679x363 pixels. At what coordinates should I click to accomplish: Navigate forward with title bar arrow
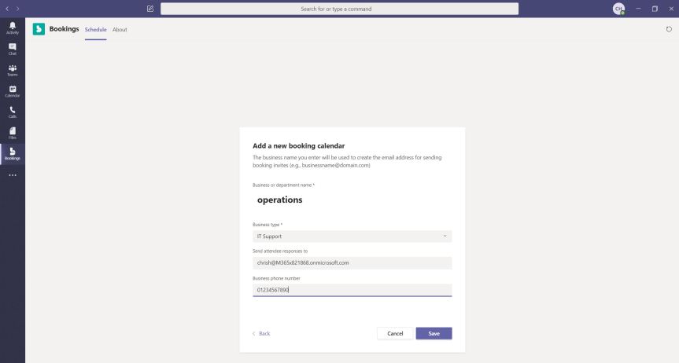pyautogui.click(x=19, y=9)
